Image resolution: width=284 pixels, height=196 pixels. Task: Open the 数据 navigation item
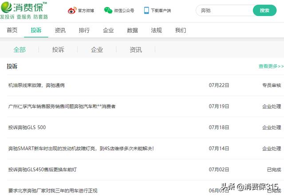(132, 30)
